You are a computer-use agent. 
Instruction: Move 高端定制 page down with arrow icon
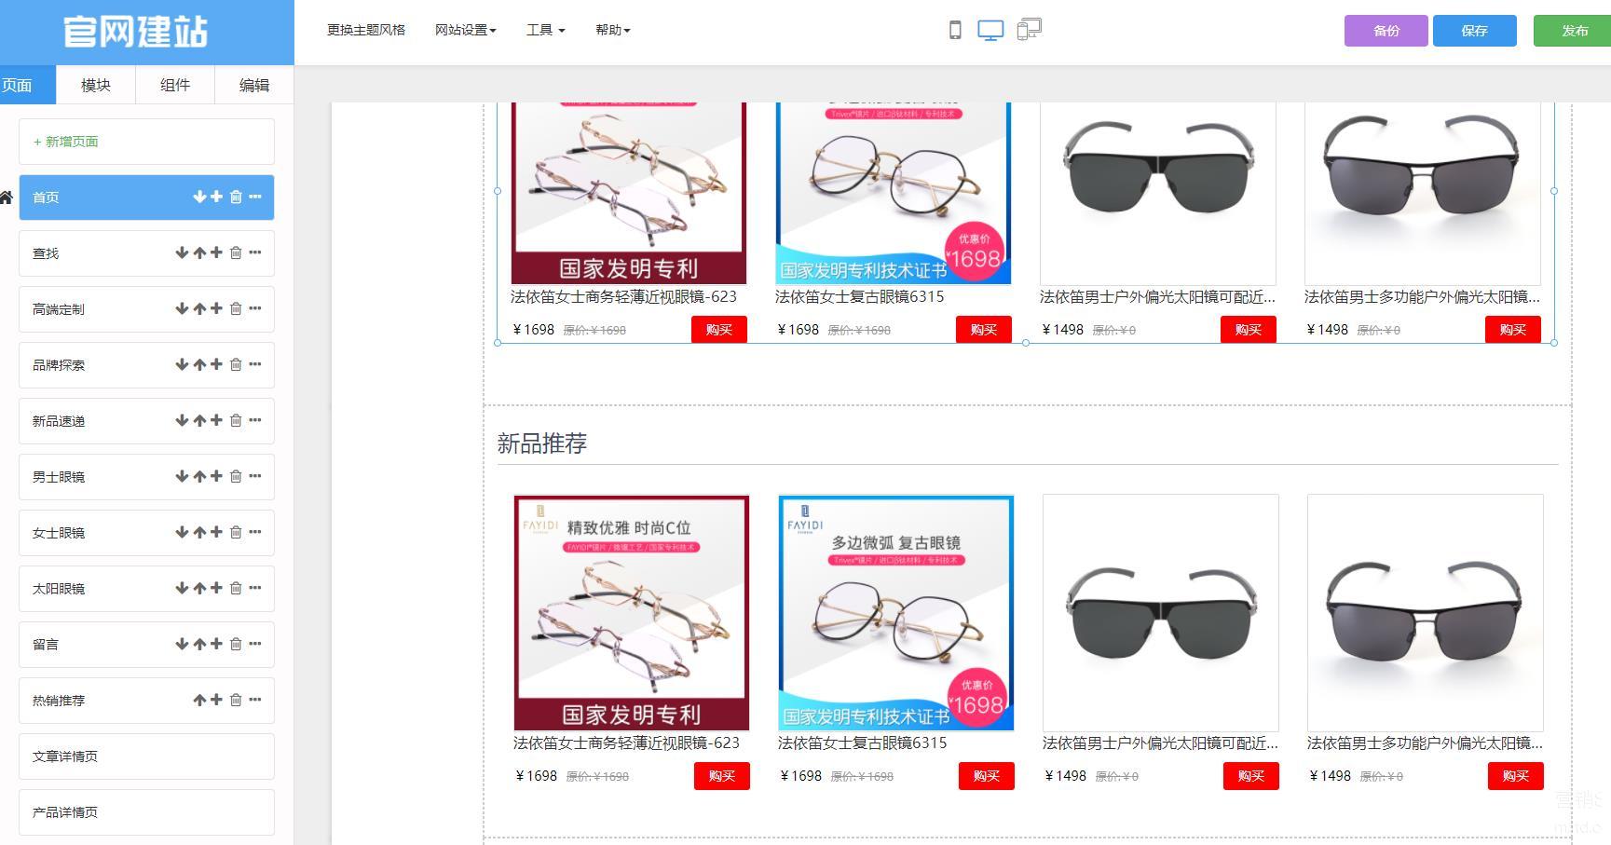point(182,308)
